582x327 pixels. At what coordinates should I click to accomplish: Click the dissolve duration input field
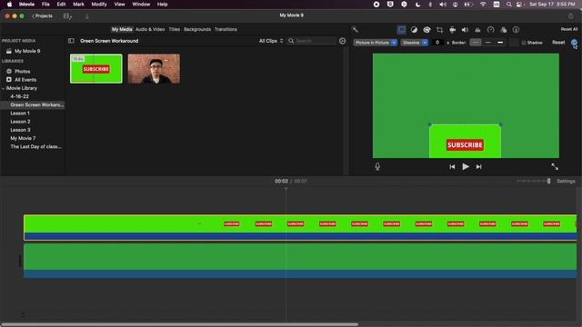click(437, 43)
